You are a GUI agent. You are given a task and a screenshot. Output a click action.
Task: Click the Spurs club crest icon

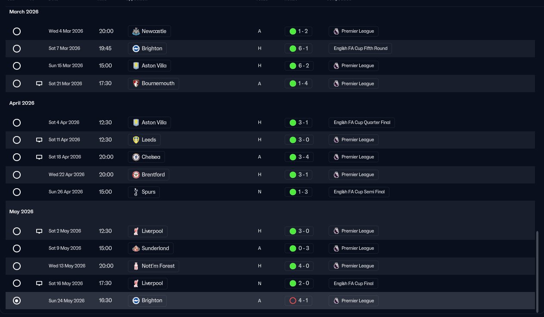pos(136,192)
